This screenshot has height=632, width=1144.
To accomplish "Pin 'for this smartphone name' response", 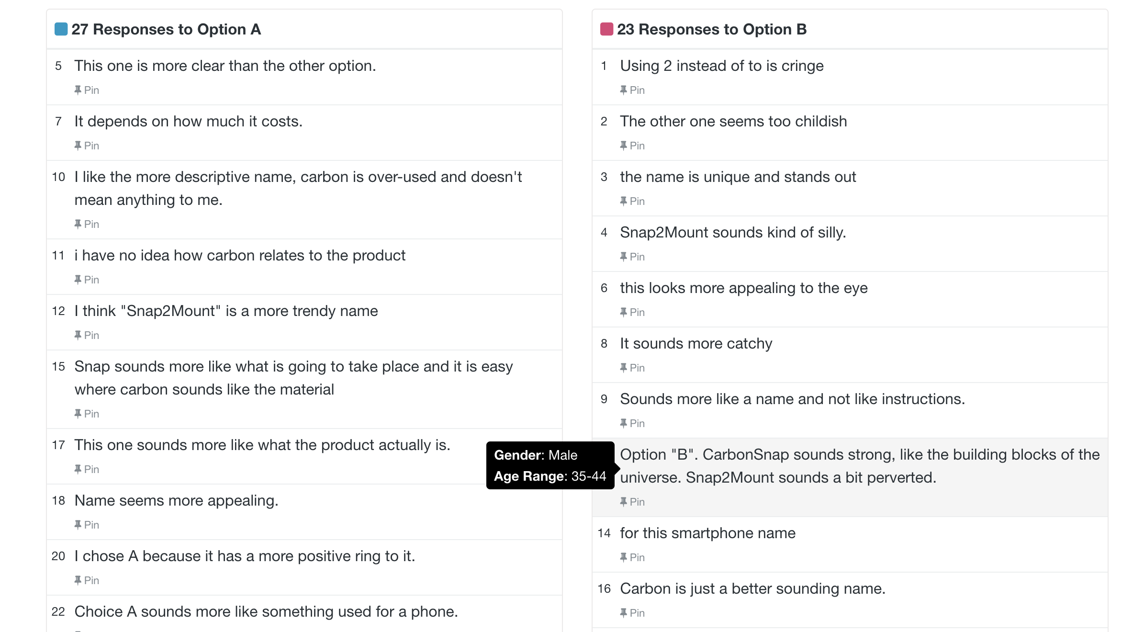I will click(632, 557).
